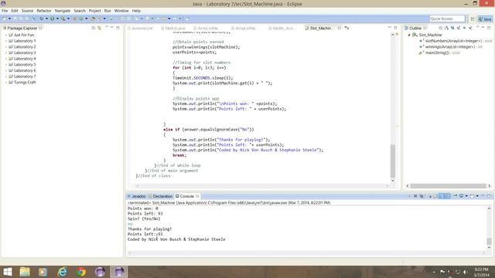495x278 pixels.
Task: Open the Open Console dropdown arrow
Action: tap(477, 196)
